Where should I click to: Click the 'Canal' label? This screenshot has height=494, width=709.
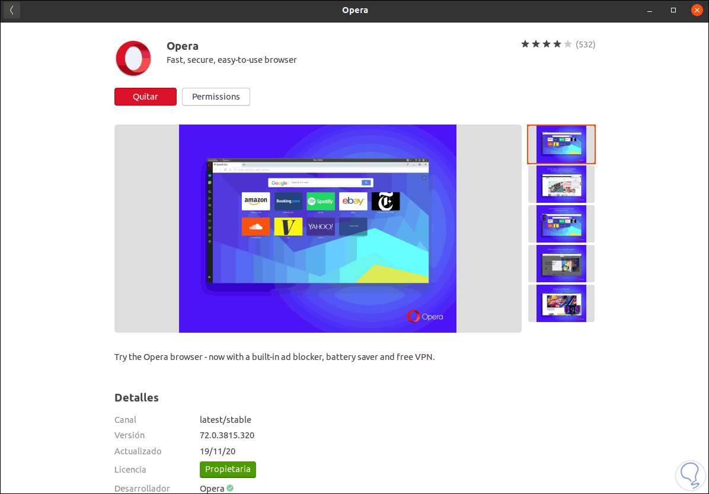click(125, 420)
